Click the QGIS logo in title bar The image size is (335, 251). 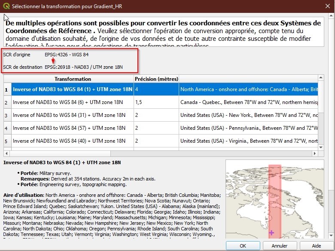point(6,6)
